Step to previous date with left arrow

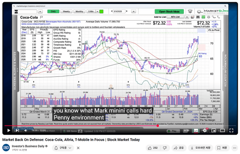pos(112,11)
